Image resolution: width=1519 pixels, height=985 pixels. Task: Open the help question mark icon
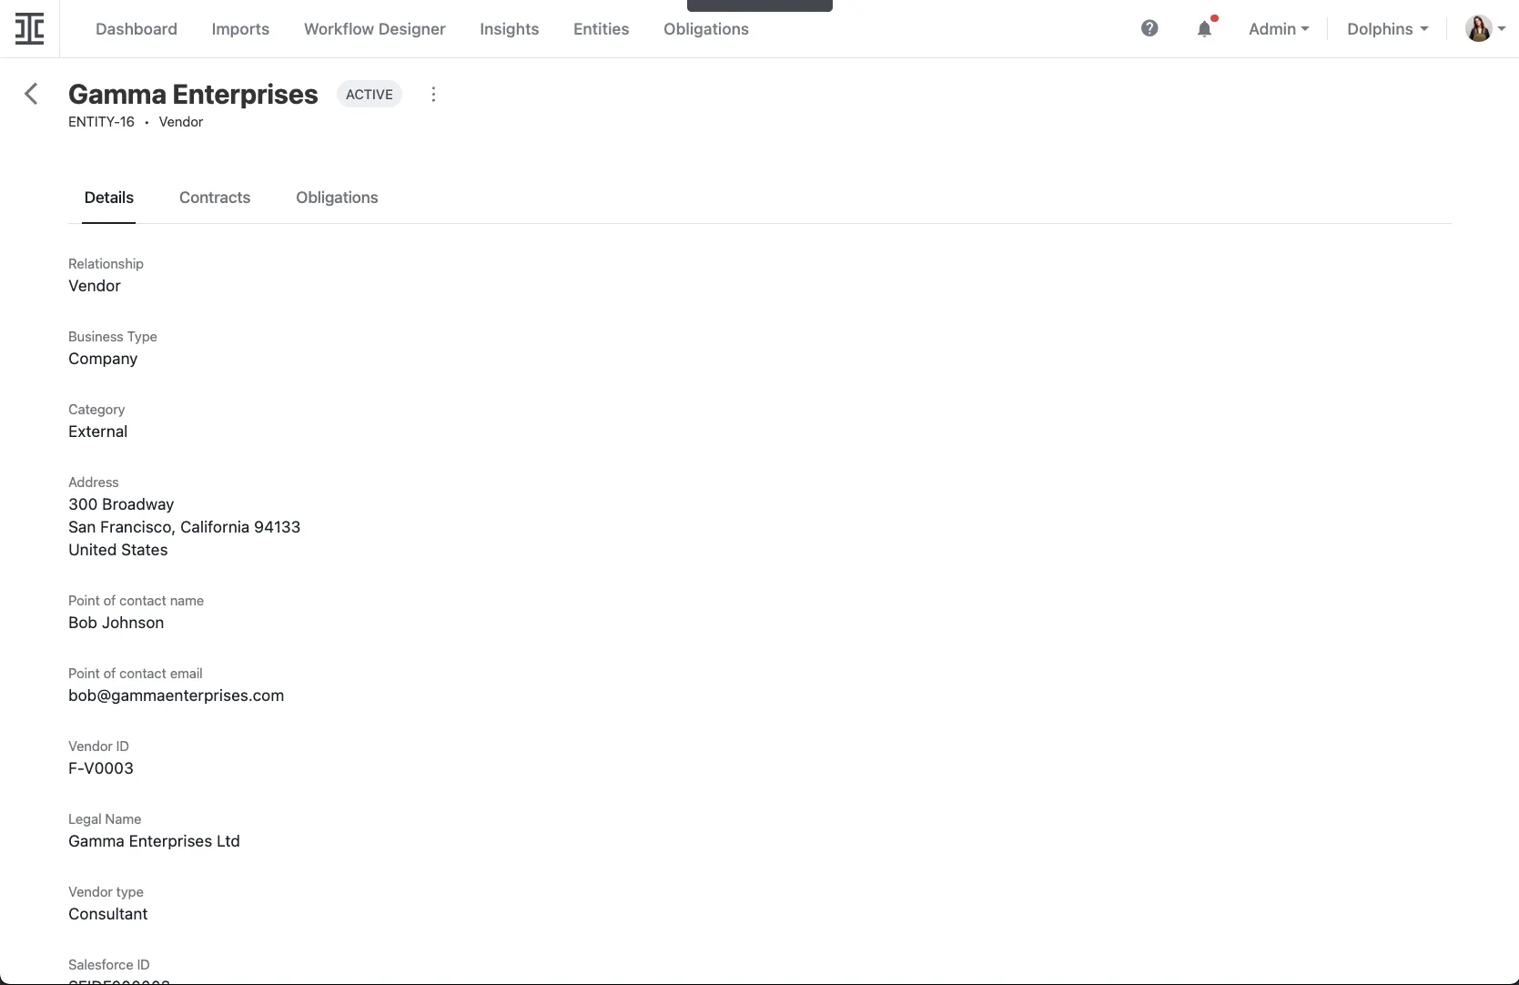pos(1149,29)
